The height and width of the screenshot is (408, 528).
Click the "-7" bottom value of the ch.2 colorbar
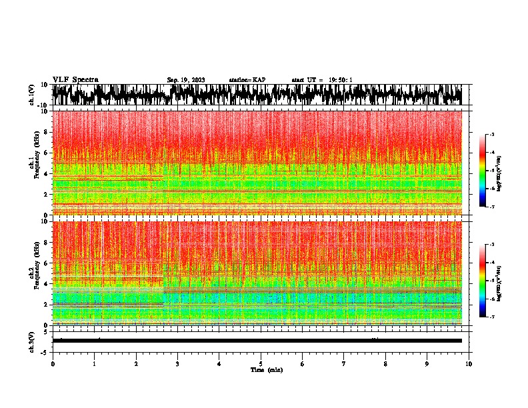pyautogui.click(x=491, y=317)
